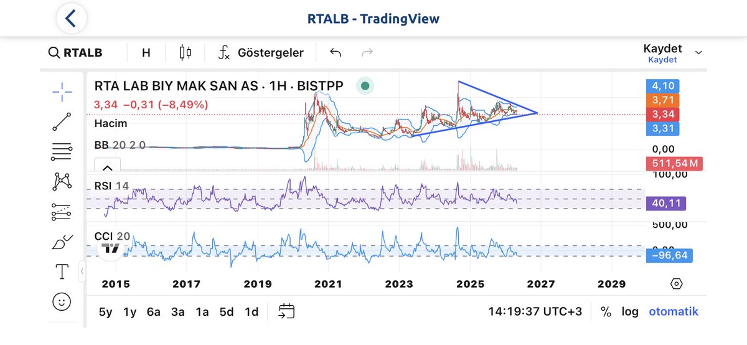Redo the chart action
Viewport: 747px width, 345px height.
367,53
